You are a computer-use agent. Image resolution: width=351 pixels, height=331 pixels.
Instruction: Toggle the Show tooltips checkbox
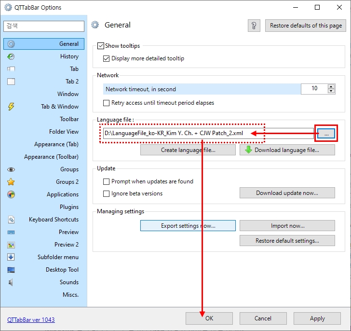[x=101, y=46]
